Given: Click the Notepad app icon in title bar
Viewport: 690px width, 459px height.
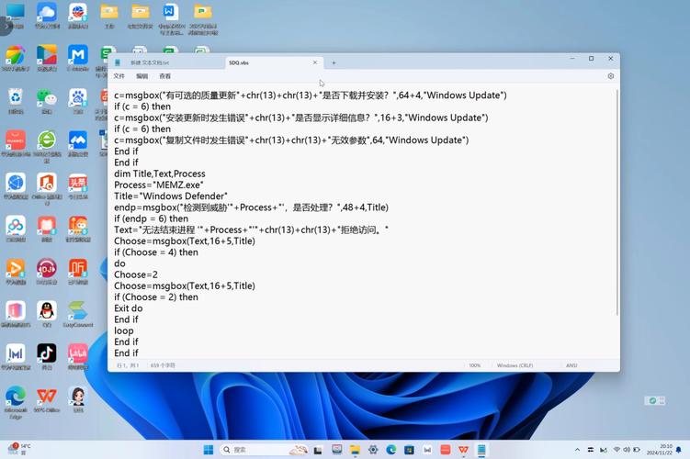Looking at the screenshot, I should (x=118, y=62).
